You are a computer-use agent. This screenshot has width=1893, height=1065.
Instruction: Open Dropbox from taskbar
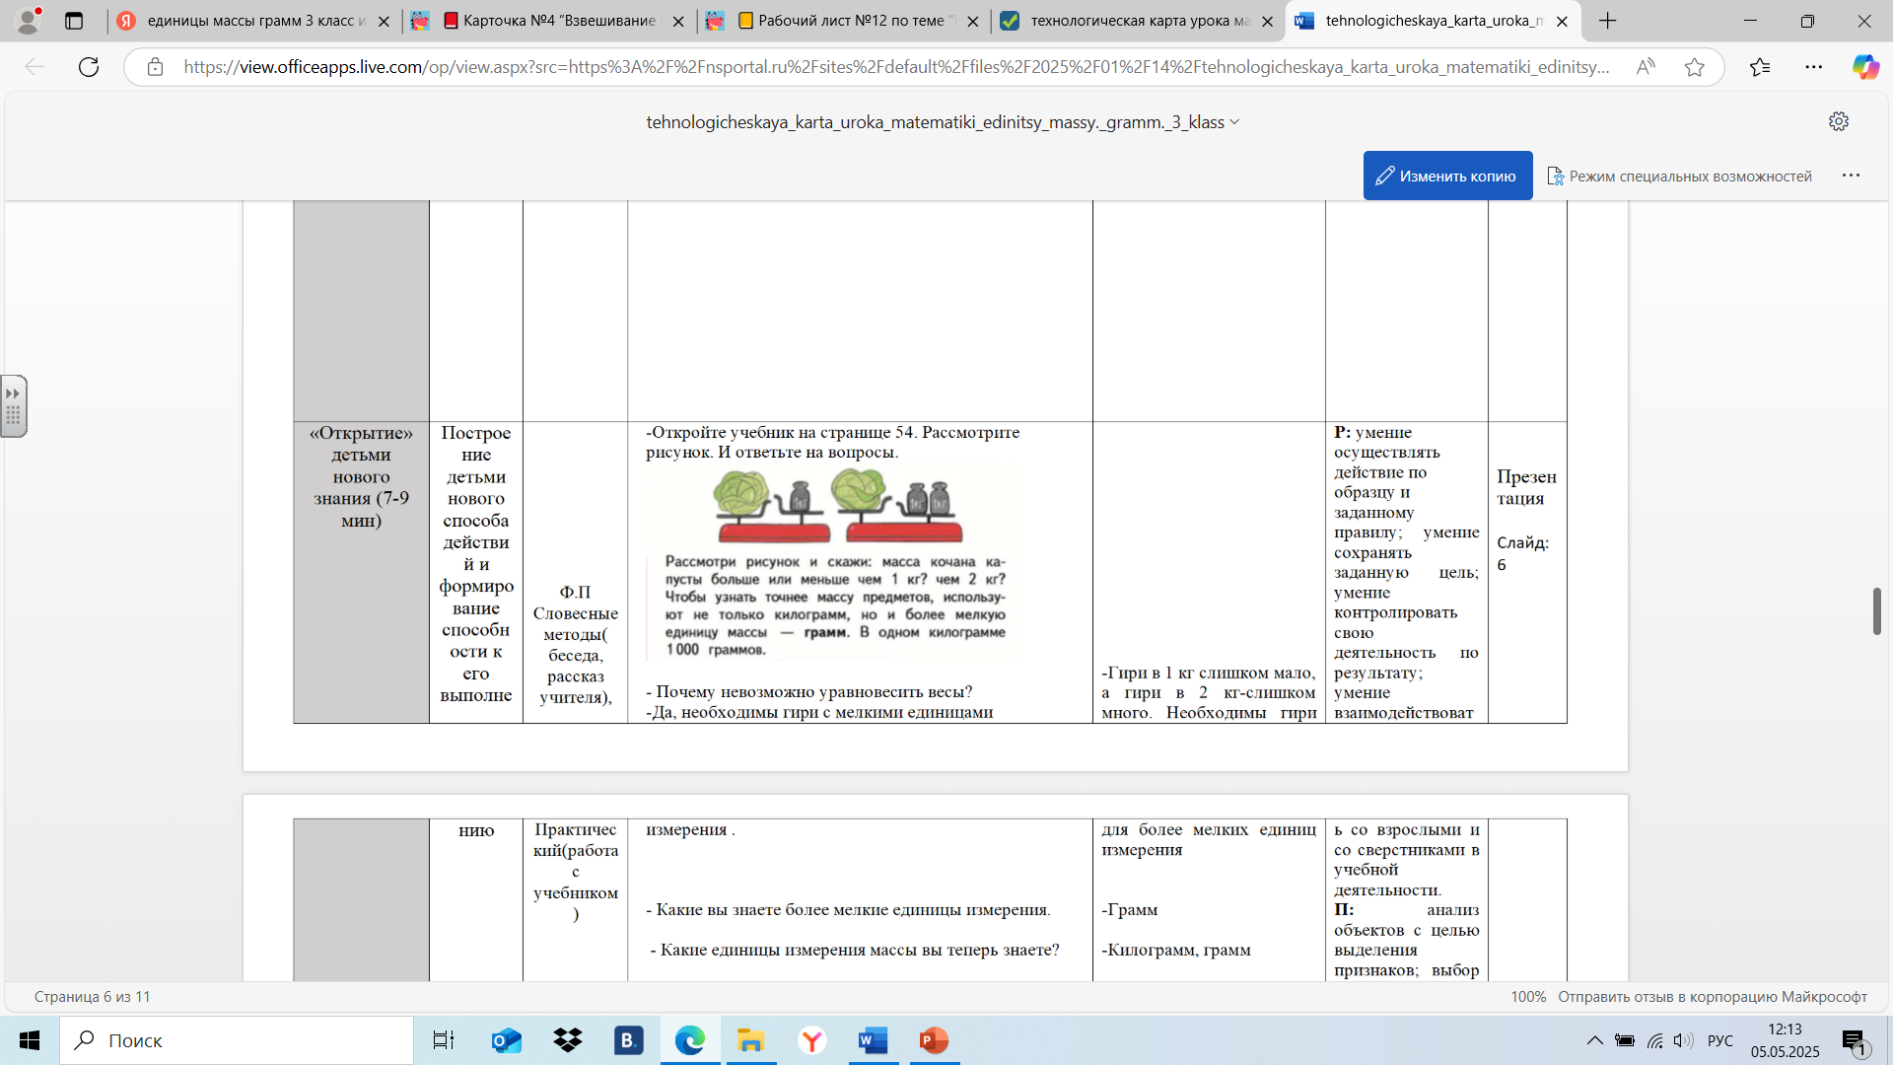point(568,1040)
